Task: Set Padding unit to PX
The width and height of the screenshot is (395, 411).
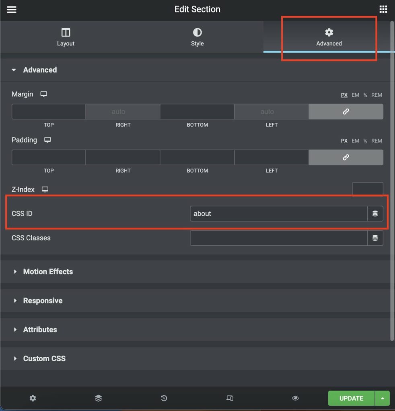Action: [344, 141]
